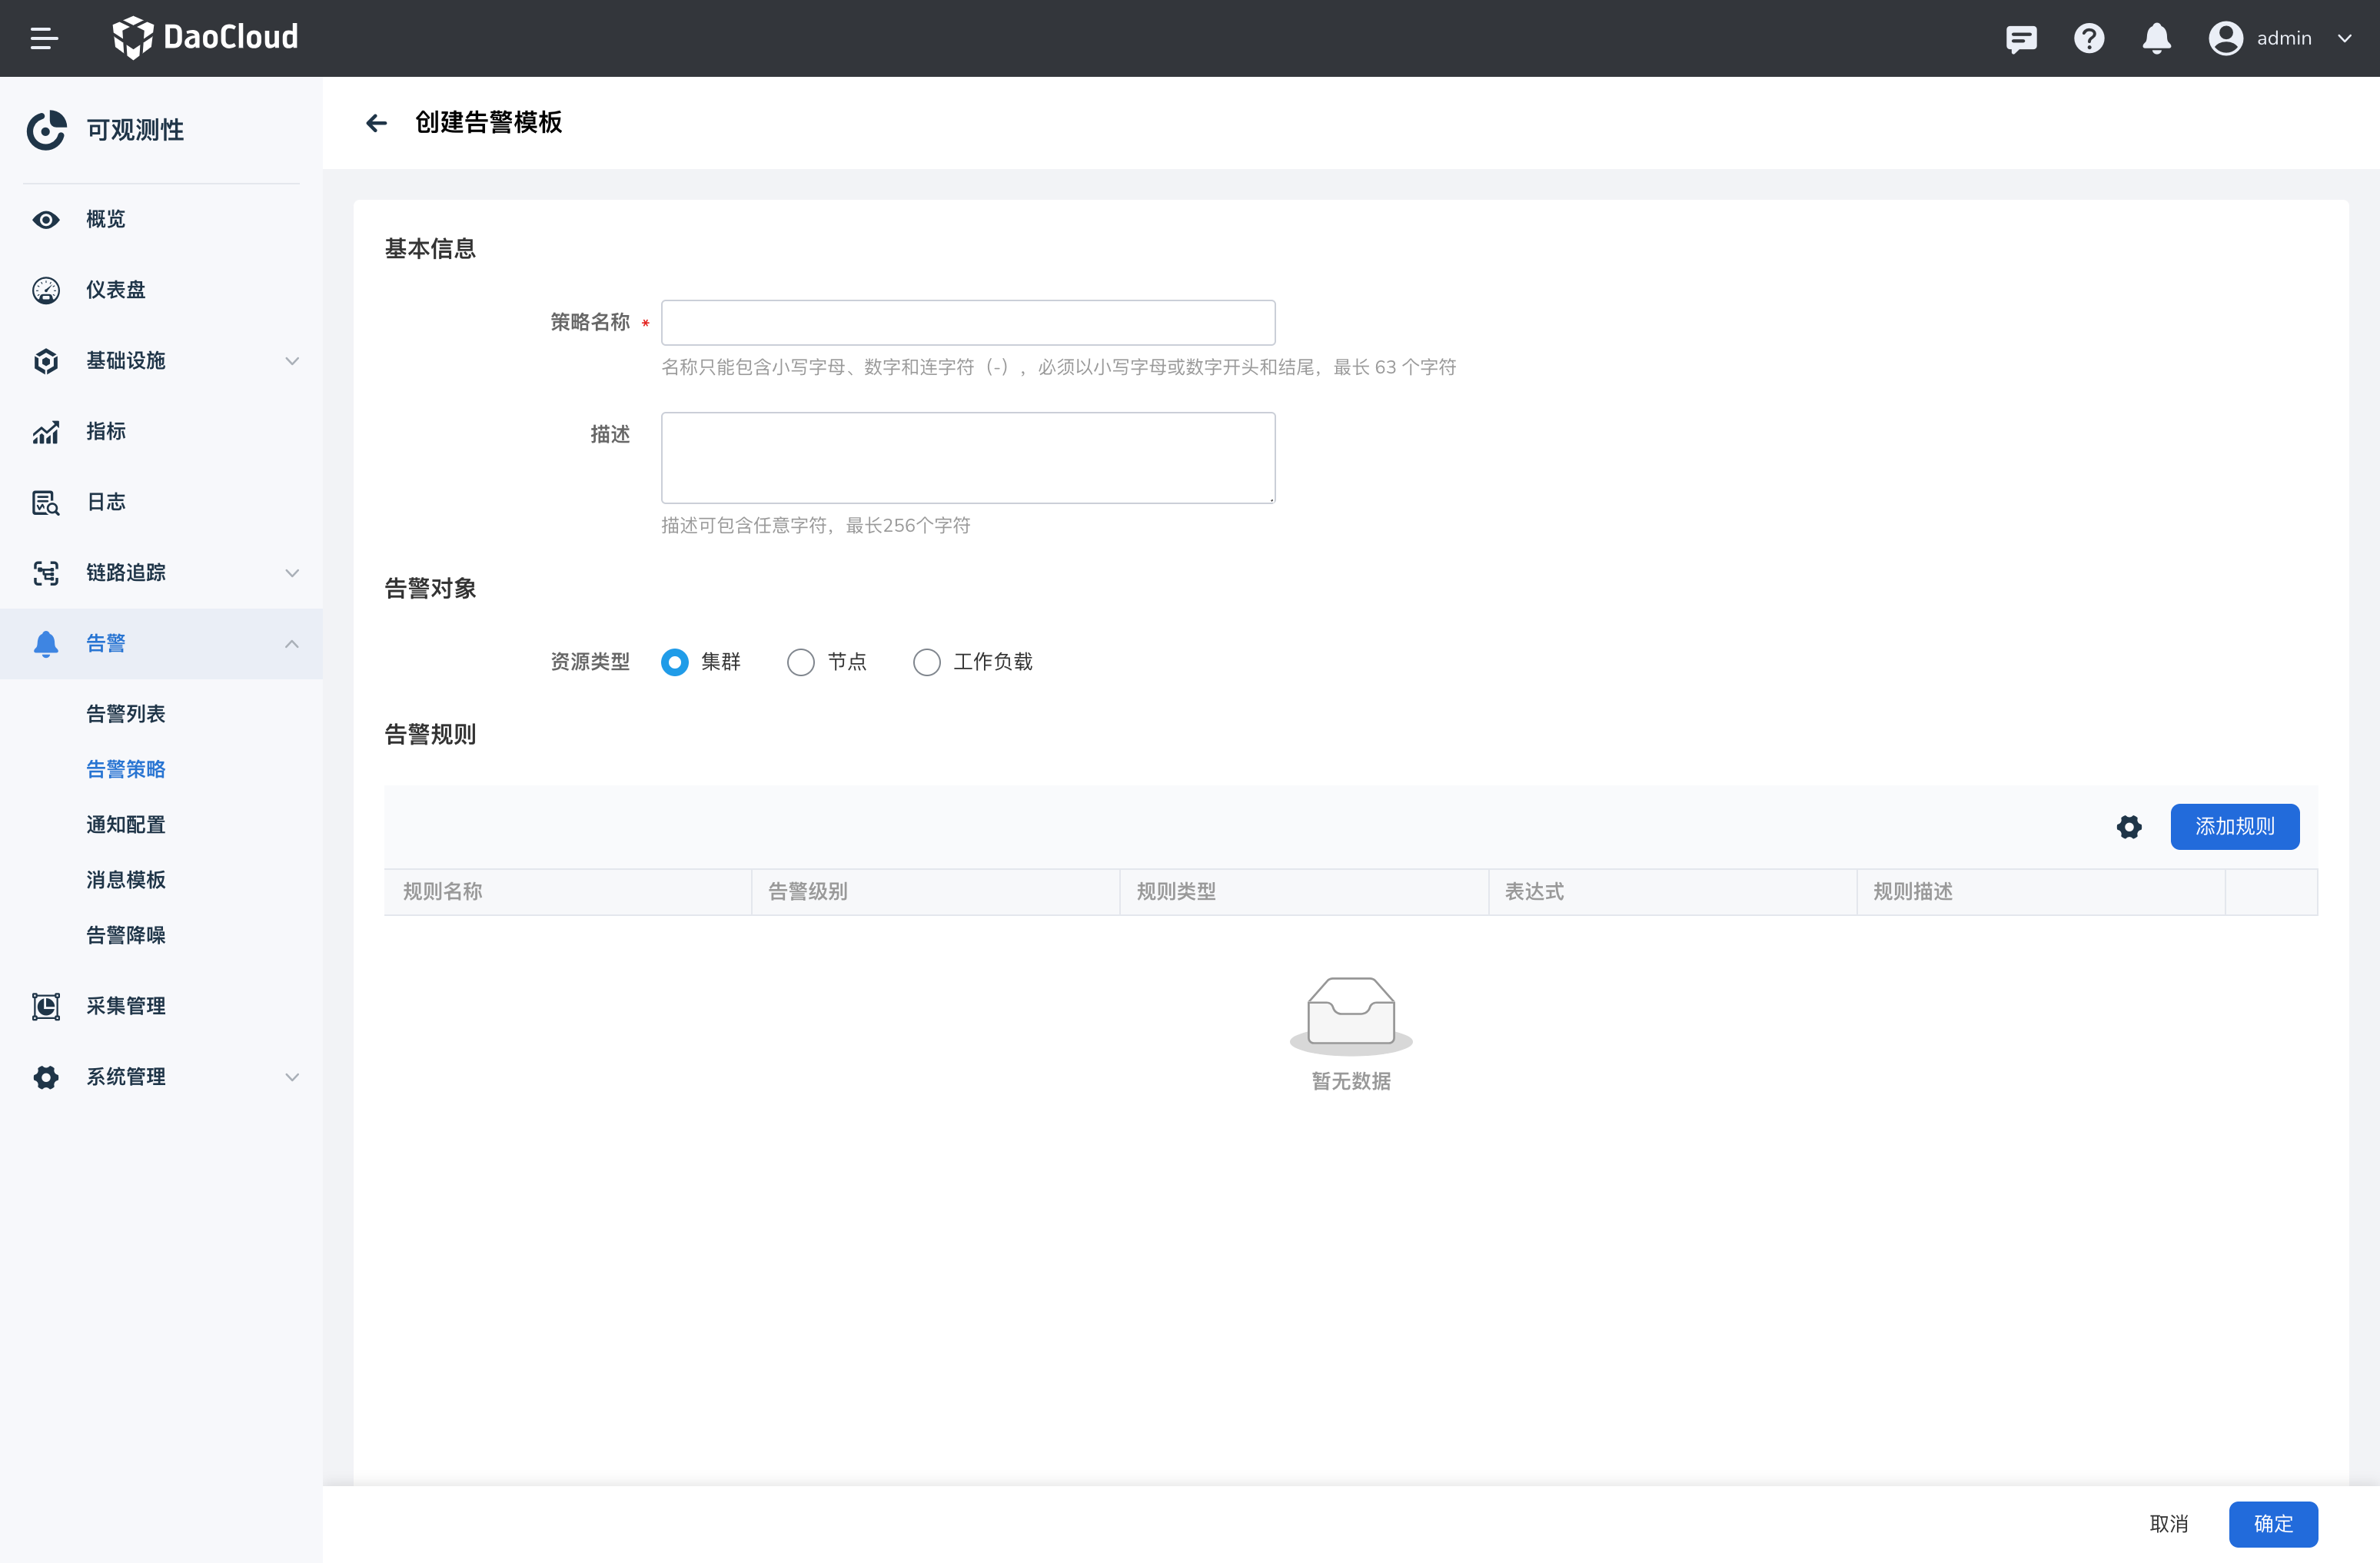Screen dimensions: 2380x1563
Task: Open table column settings gear icon
Action: click(x=2129, y=827)
